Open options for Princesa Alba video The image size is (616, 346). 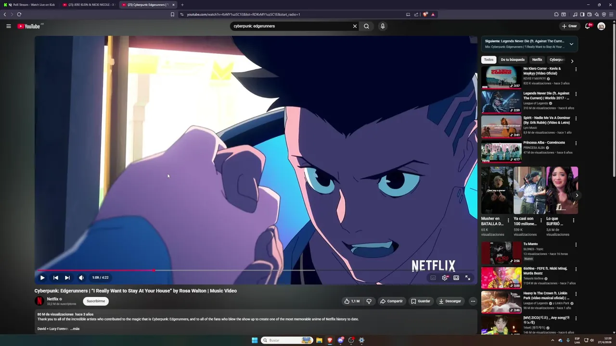click(576, 143)
